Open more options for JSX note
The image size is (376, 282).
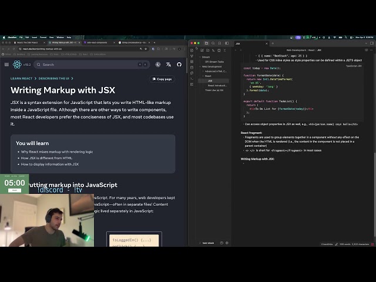[371, 50]
